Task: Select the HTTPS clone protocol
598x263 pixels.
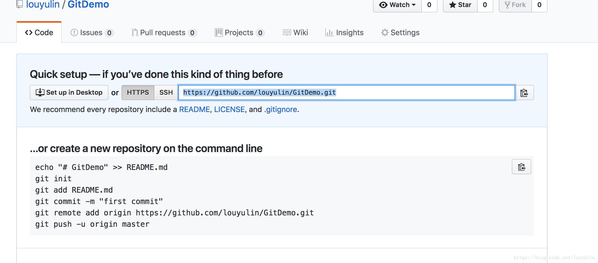Action: coord(138,93)
